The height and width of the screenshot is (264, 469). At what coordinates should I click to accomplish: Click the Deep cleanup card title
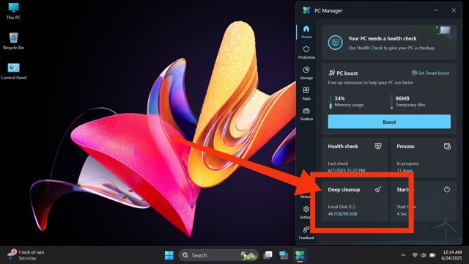344,189
